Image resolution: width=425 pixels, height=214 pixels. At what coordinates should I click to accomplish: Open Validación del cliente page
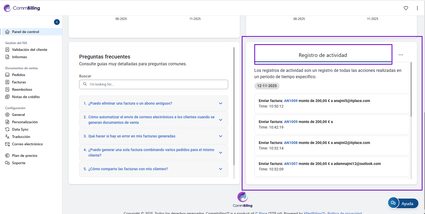click(29, 50)
